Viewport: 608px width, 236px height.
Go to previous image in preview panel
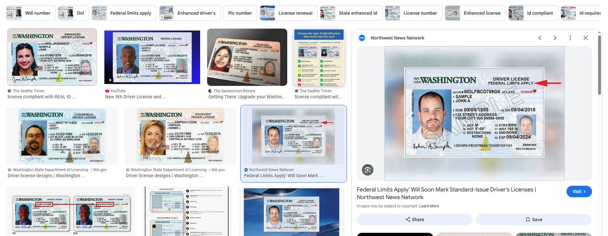coord(540,38)
